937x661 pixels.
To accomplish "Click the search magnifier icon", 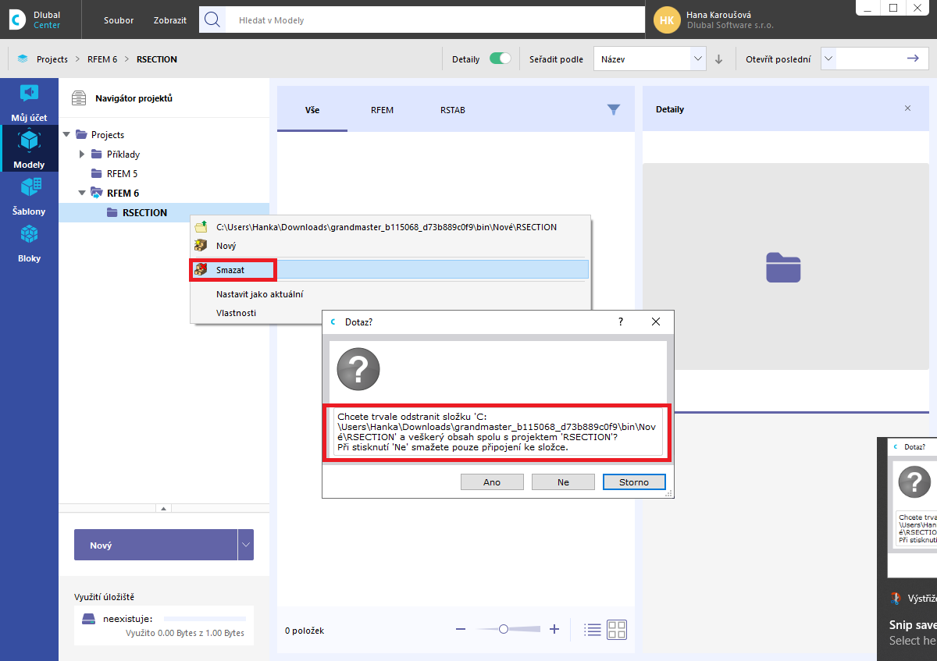I will point(212,20).
